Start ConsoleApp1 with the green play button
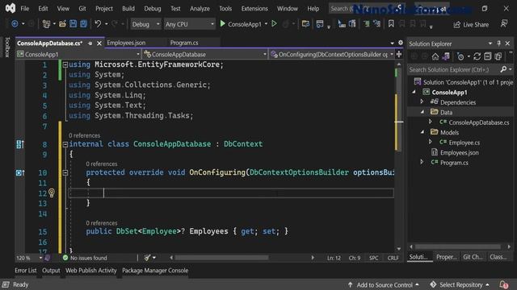Viewport: 517px width, 290px height. (223, 24)
